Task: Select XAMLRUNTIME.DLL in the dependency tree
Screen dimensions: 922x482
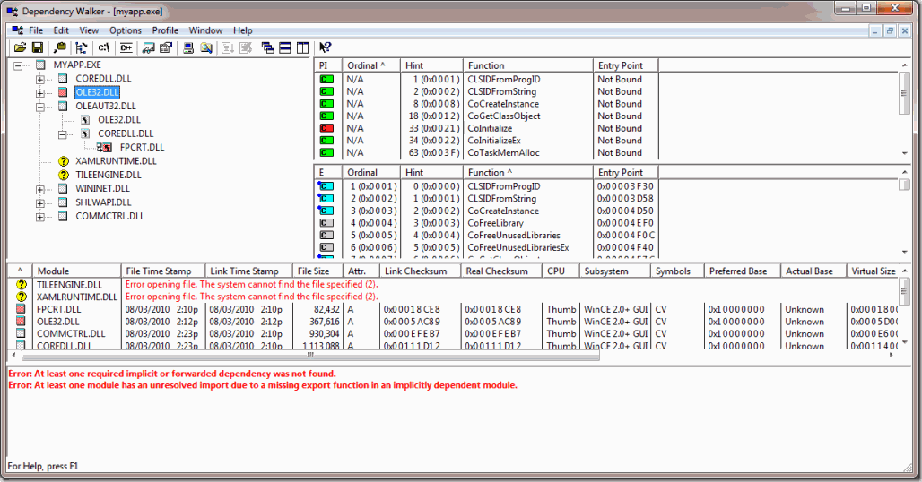Action: pyautogui.click(x=116, y=161)
